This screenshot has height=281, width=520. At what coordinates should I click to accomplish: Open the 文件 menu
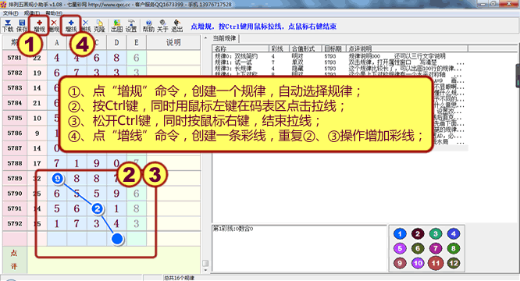click(x=11, y=13)
